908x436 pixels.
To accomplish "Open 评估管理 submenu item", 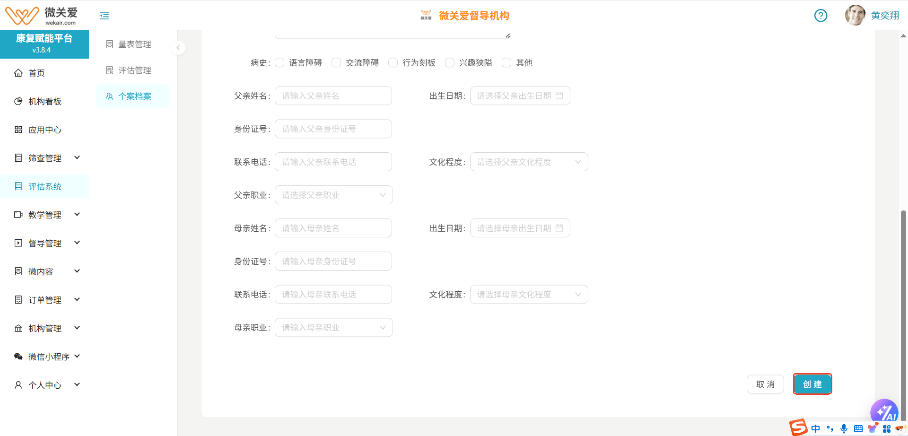I will tap(134, 70).
